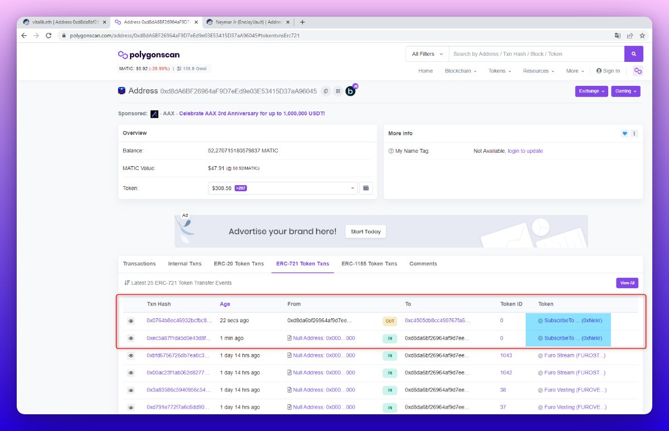Image resolution: width=669 pixels, height=431 pixels.
Task: Copy the address using the copy icon
Action: point(326,91)
